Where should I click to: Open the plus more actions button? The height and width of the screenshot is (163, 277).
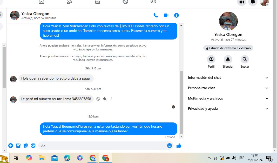click(11, 146)
